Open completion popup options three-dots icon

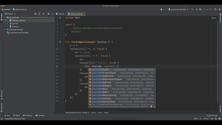coord(154,107)
